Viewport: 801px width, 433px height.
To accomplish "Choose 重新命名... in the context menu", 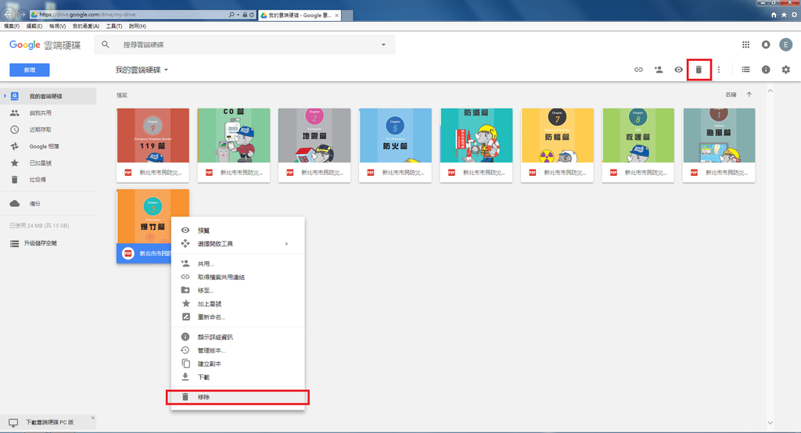I will coord(238,317).
